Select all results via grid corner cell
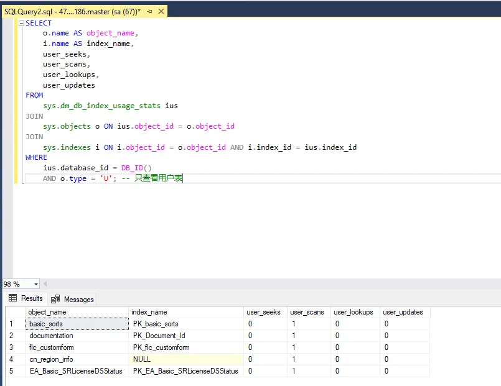This screenshot has width=501, height=386. [x=14, y=312]
